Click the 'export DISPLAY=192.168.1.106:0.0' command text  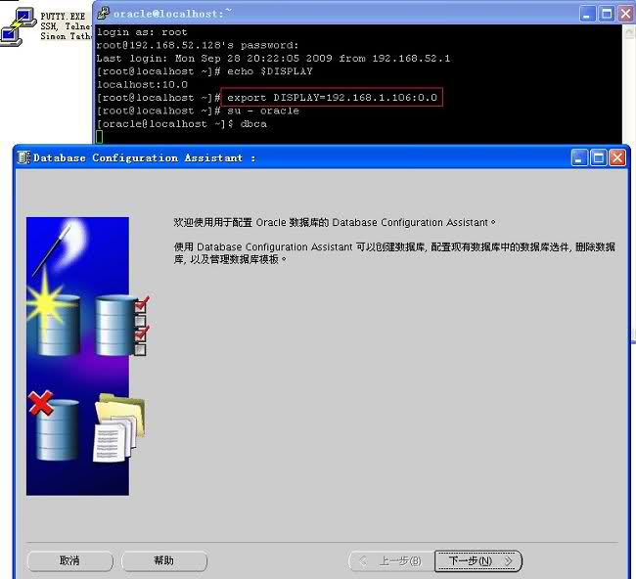coord(332,97)
